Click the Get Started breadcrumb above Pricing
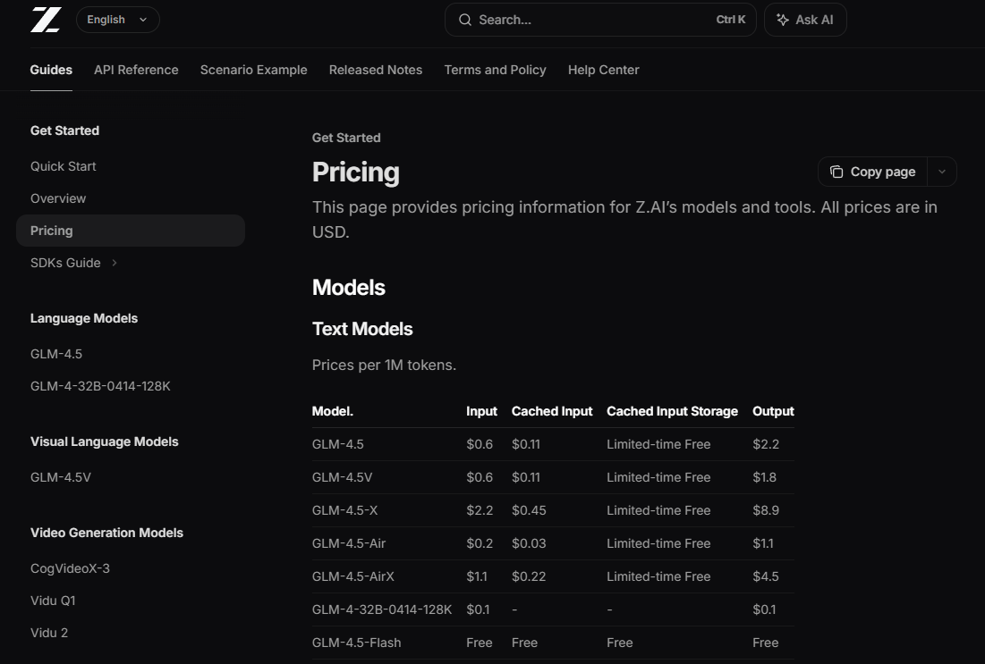Viewport: 985px width, 664px height. pos(346,138)
